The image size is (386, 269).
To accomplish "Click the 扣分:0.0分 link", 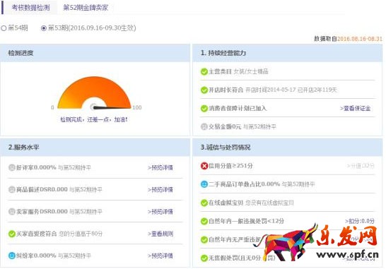I will coord(360,221).
